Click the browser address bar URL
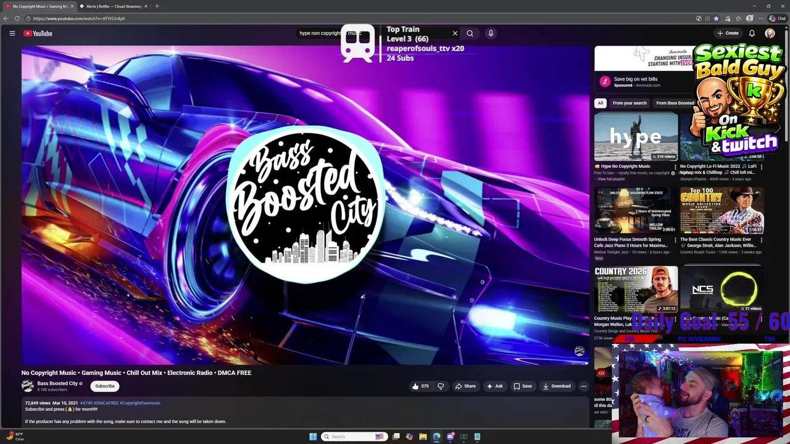The height and width of the screenshot is (444, 790). (79, 18)
